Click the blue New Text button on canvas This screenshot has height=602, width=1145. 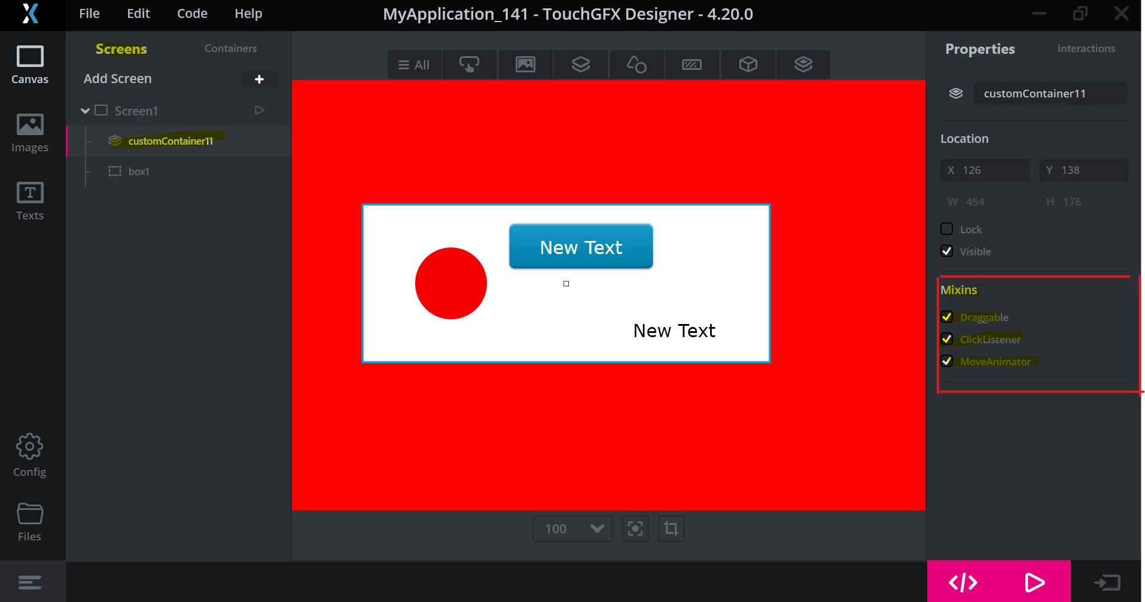(581, 246)
